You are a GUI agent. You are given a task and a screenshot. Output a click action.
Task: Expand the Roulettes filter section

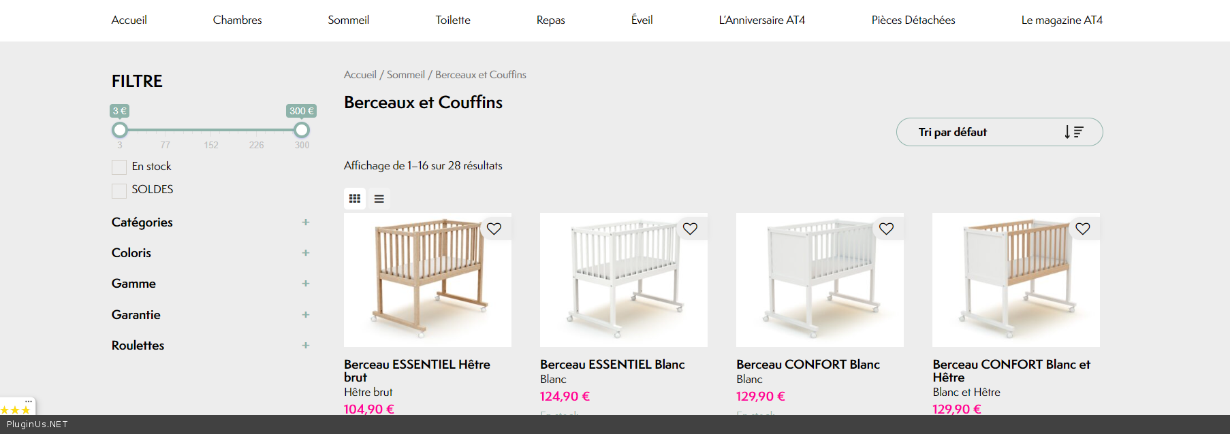click(306, 346)
